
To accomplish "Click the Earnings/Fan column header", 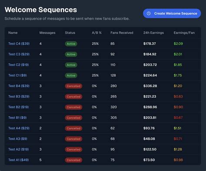I will pyautogui.click(x=184, y=33).
